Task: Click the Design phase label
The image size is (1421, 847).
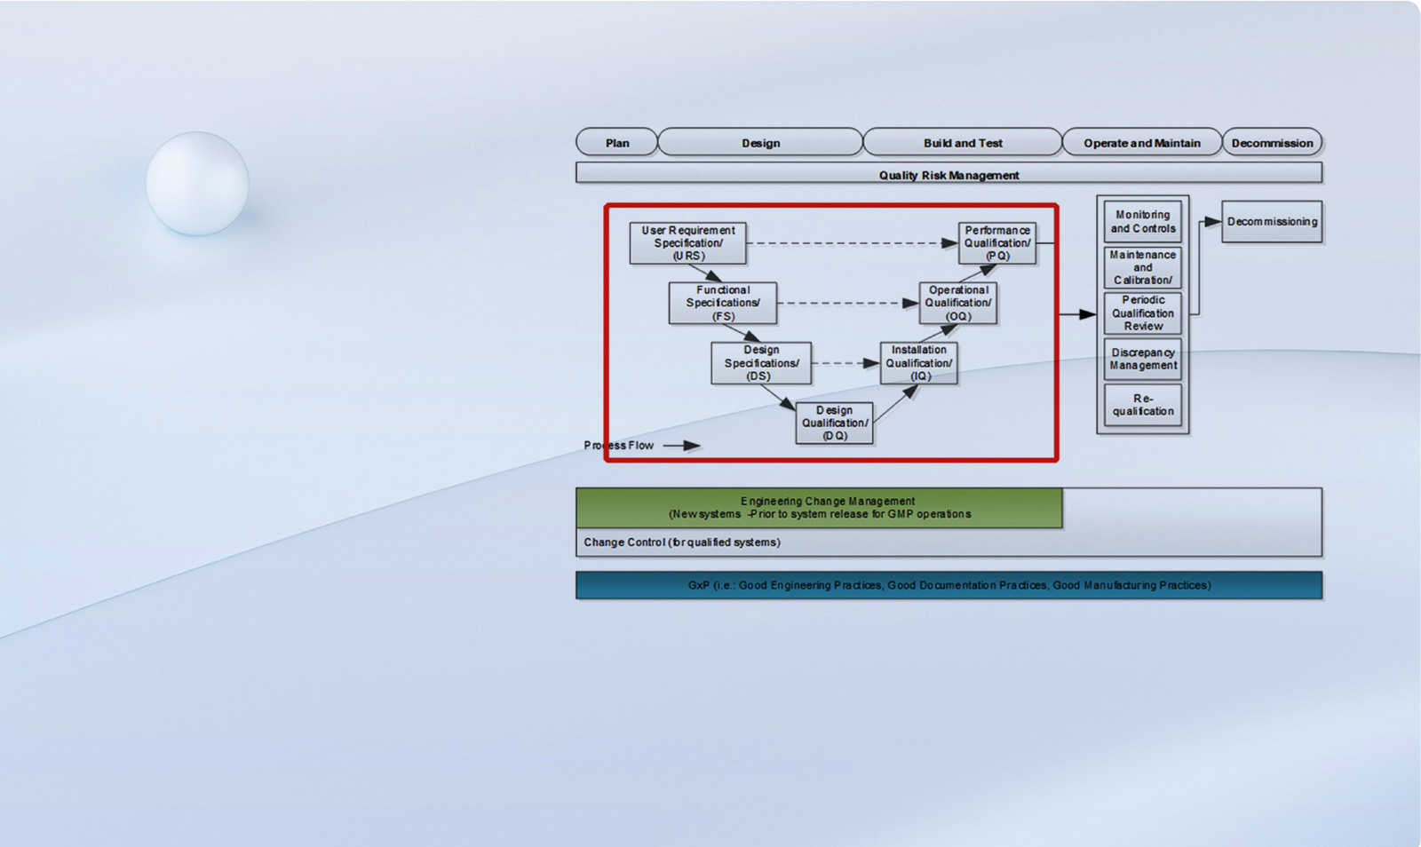Action: tap(760, 142)
